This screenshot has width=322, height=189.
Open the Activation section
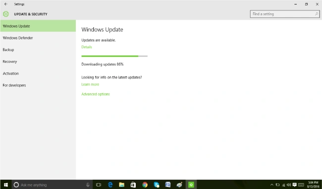pyautogui.click(x=38, y=74)
